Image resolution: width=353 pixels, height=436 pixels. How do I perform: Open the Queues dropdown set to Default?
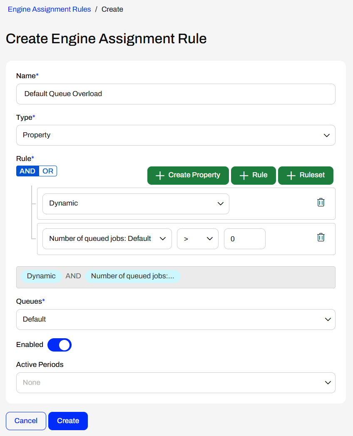pos(176,320)
